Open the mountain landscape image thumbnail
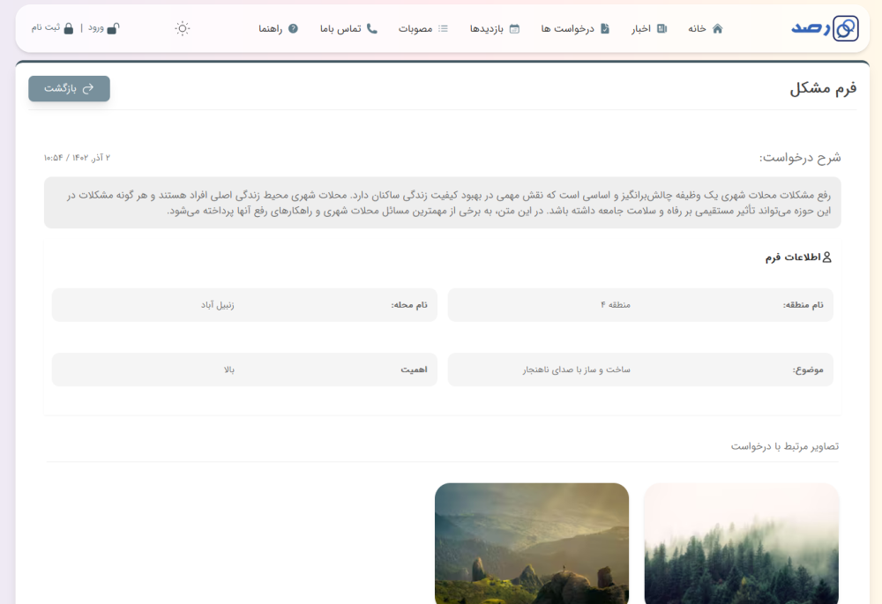Screen dimensions: 882x604 [x=532, y=543]
